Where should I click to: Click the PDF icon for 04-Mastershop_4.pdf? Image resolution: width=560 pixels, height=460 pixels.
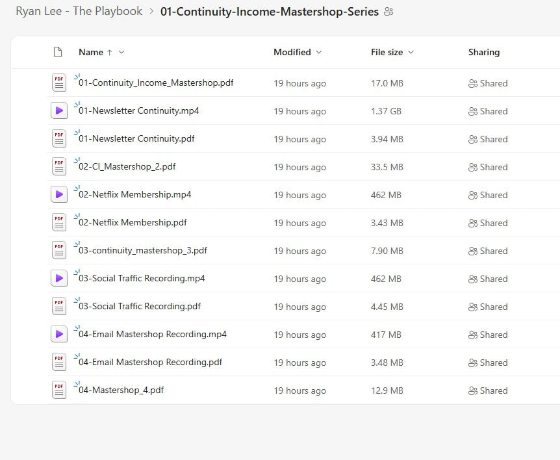[59, 390]
